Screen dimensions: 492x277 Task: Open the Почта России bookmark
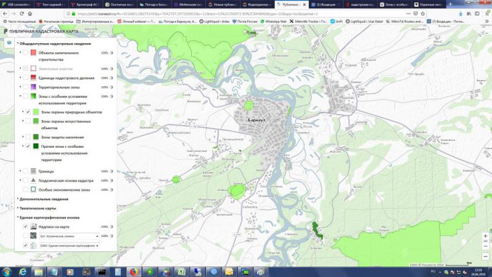coord(245,22)
